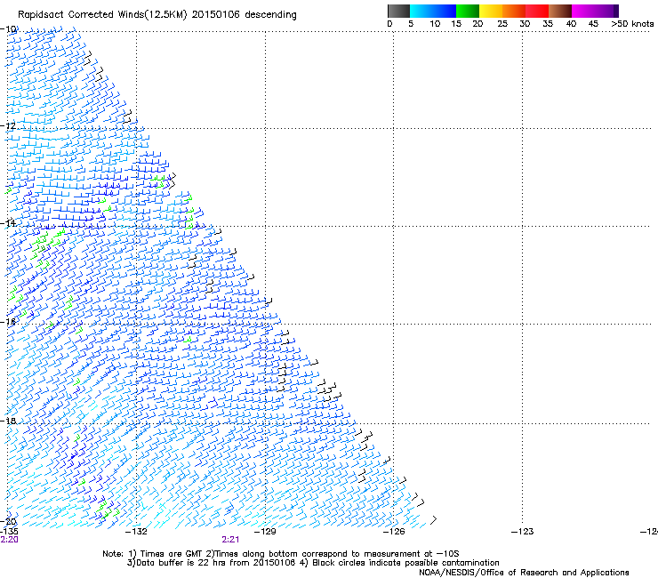Click the magenta 40-45 knots legend segment
Image resolution: width=658 pixels, height=578 pixels.
[583, 11]
